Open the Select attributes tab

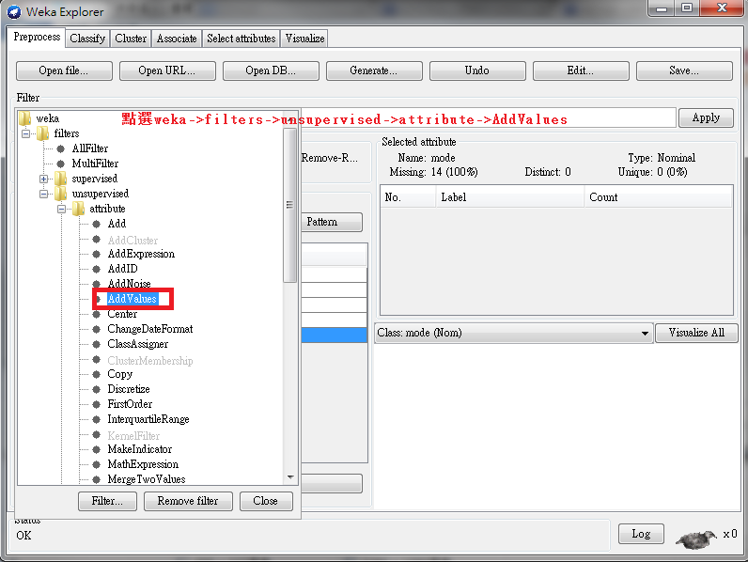pyautogui.click(x=241, y=39)
